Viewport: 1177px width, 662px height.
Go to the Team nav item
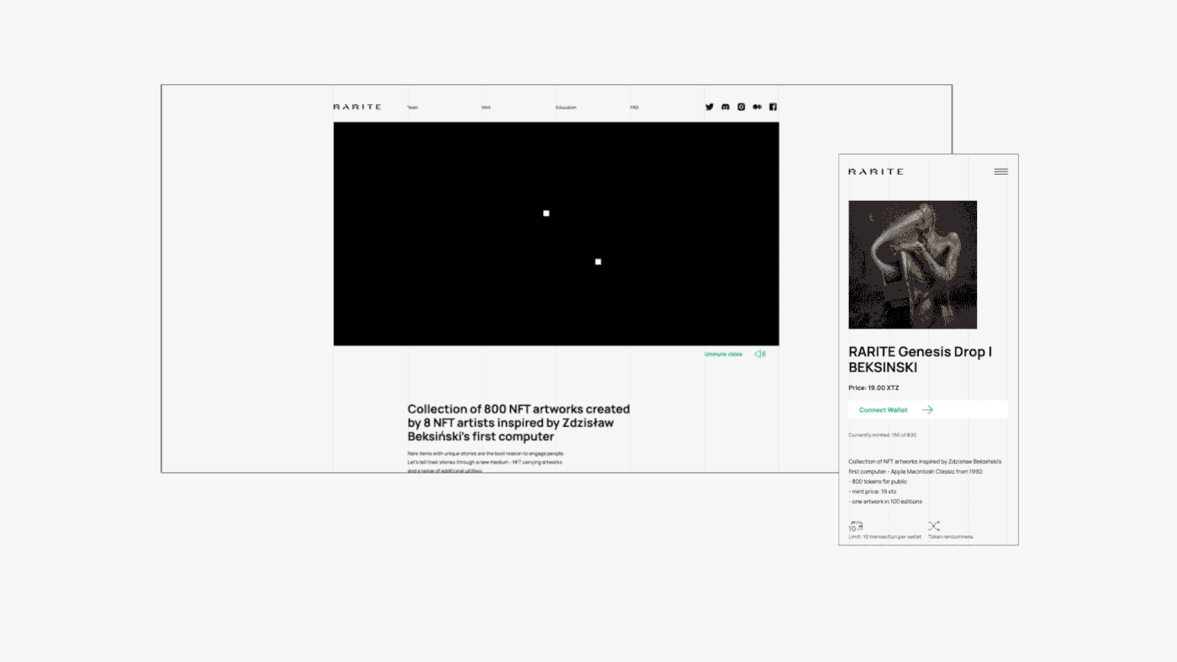pyautogui.click(x=413, y=108)
